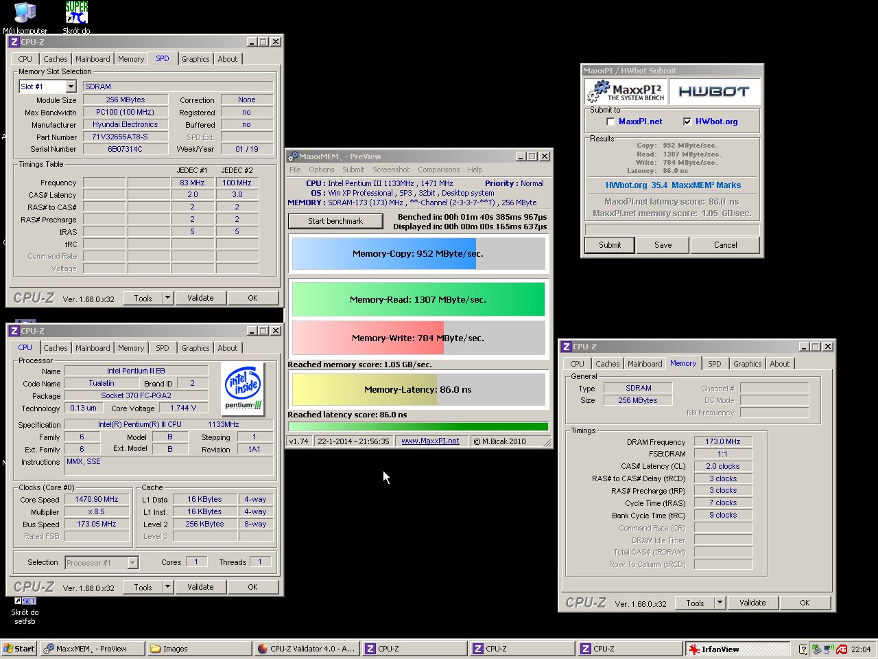
Task: Switch to MaxxMEM PreView taskbar button
Action: (93, 649)
